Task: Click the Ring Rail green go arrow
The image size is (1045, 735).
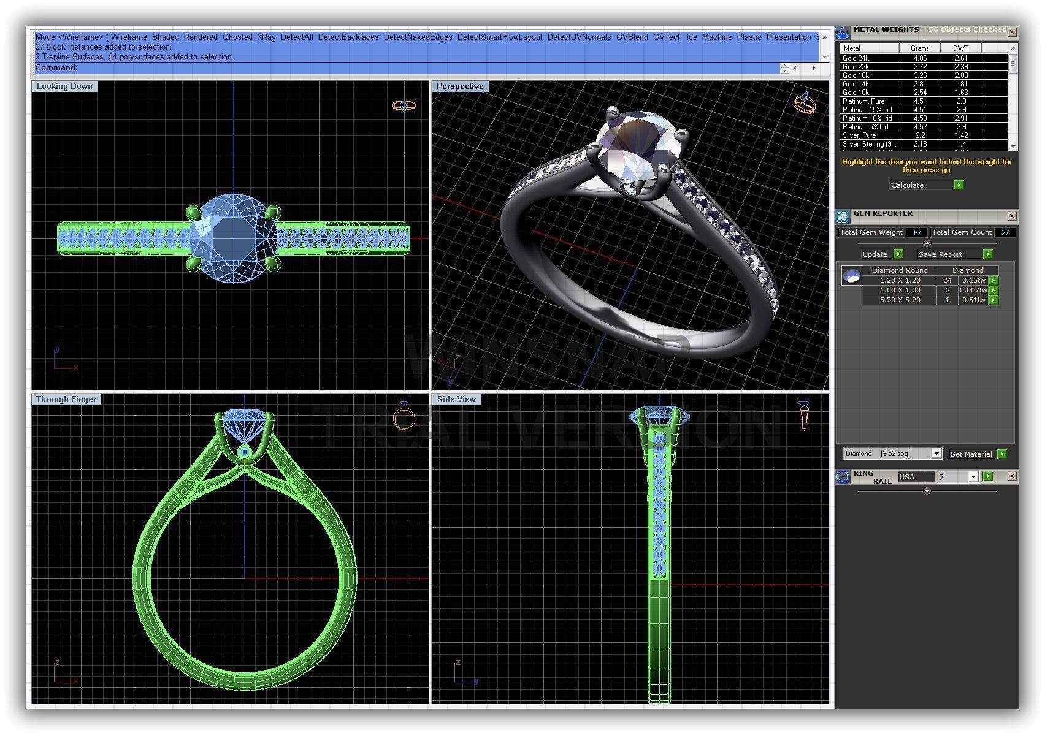Action: [x=987, y=476]
